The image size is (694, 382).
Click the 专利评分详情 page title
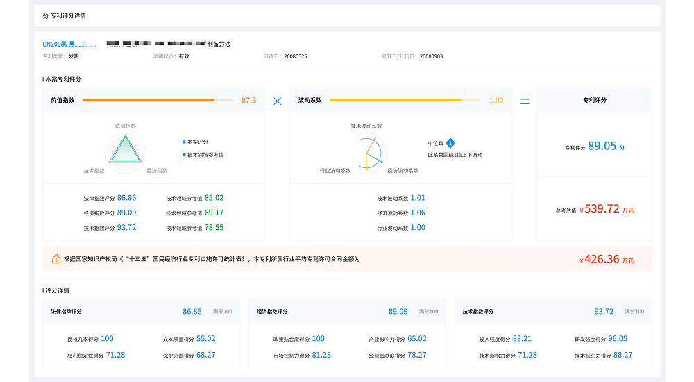[x=68, y=15]
